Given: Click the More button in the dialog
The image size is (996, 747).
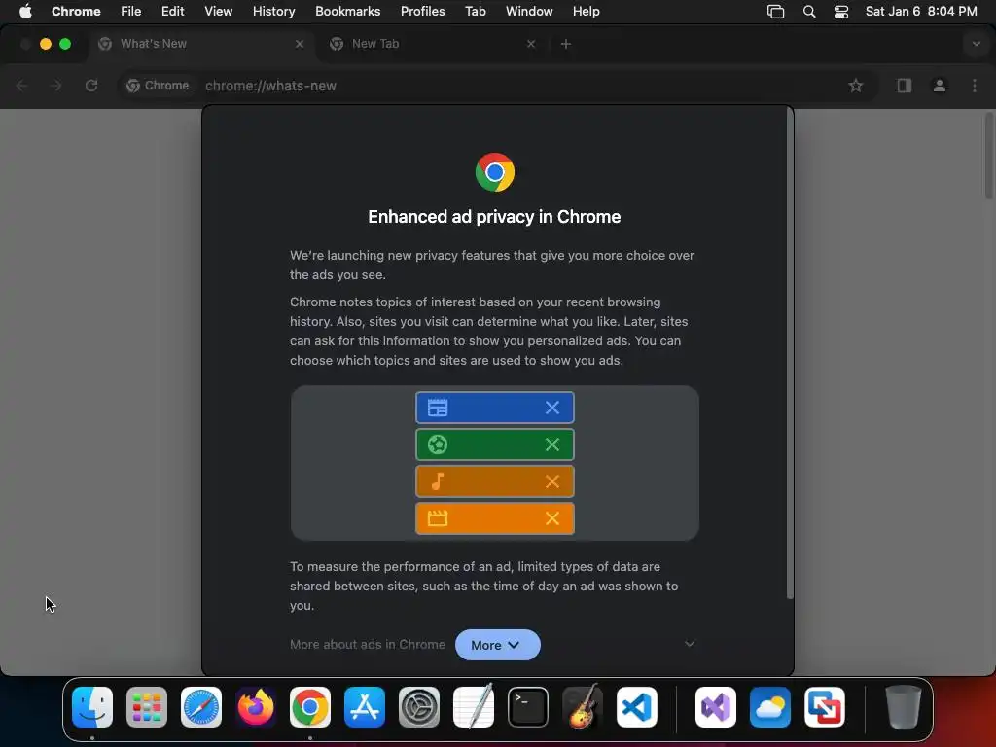Looking at the screenshot, I should tap(497, 645).
